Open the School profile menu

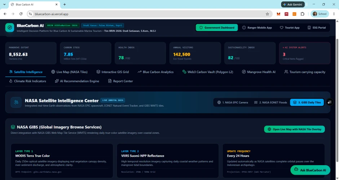[x=320, y=14]
